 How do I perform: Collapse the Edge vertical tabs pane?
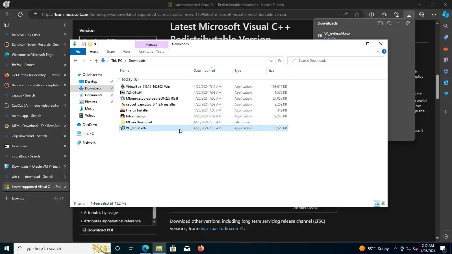(x=65, y=25)
